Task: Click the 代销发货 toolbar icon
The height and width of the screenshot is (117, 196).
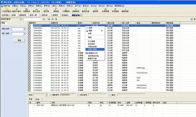Action: pyautogui.click(x=27, y=10)
